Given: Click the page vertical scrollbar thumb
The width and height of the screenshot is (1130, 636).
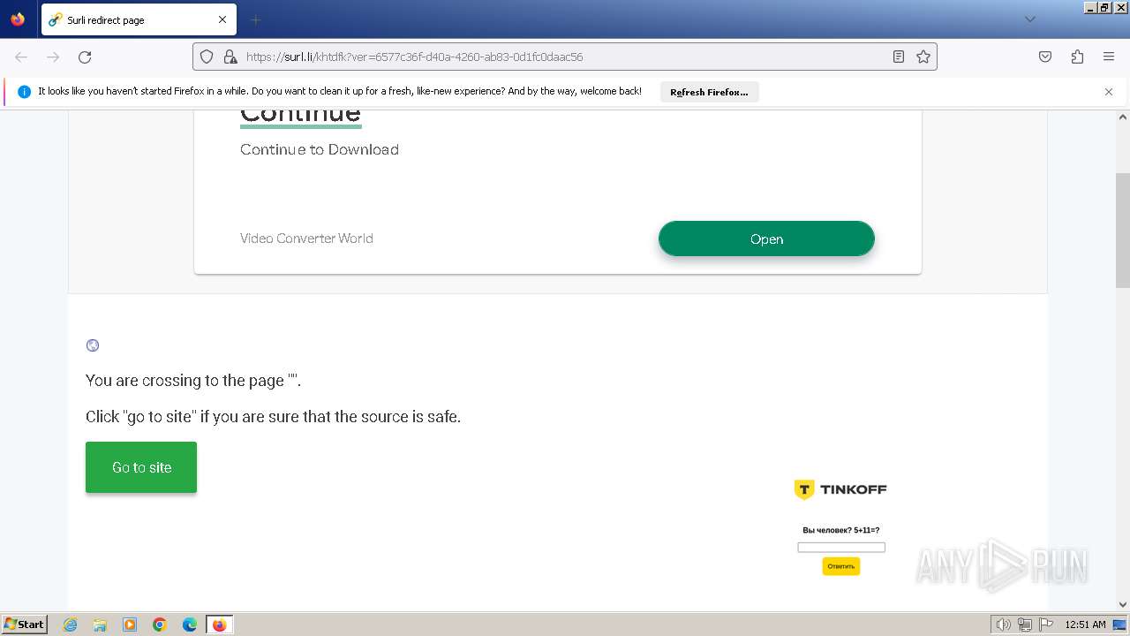Looking at the screenshot, I should coord(1123,230).
